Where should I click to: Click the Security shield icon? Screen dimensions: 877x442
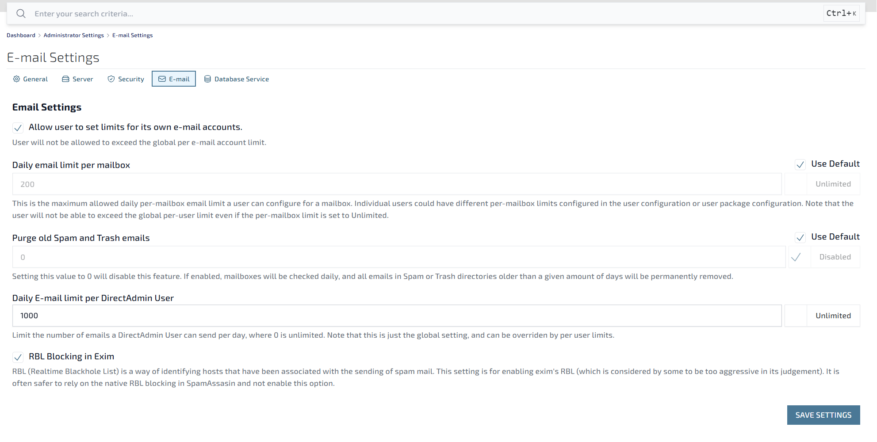(111, 79)
